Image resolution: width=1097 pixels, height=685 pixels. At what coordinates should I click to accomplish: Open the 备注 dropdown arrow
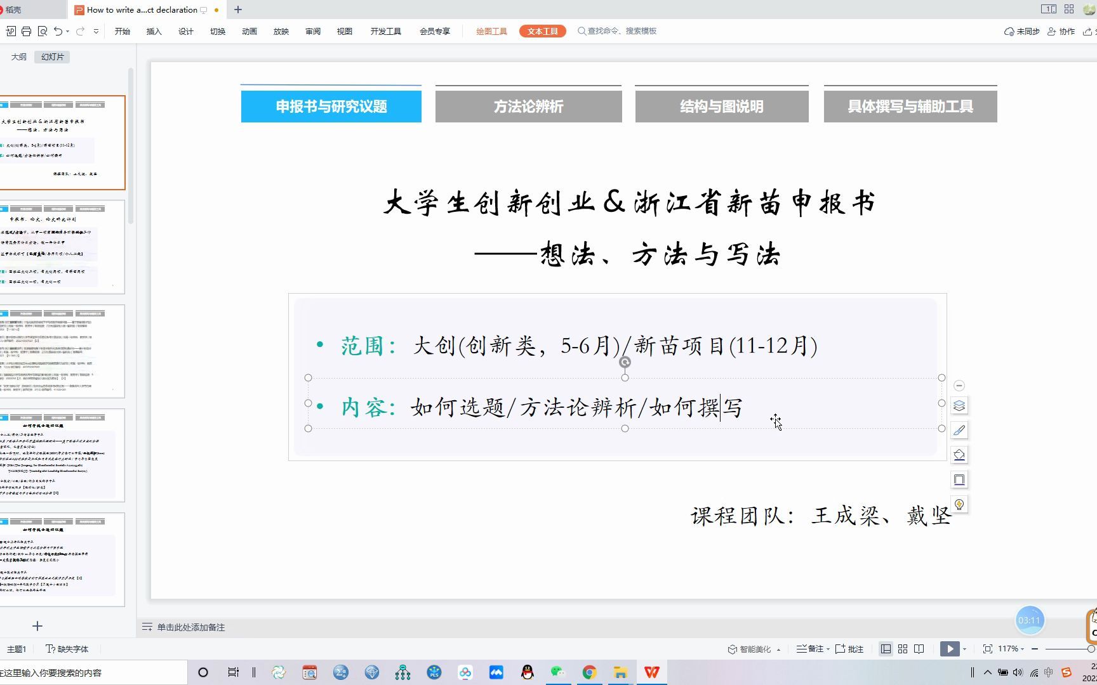[x=828, y=649]
